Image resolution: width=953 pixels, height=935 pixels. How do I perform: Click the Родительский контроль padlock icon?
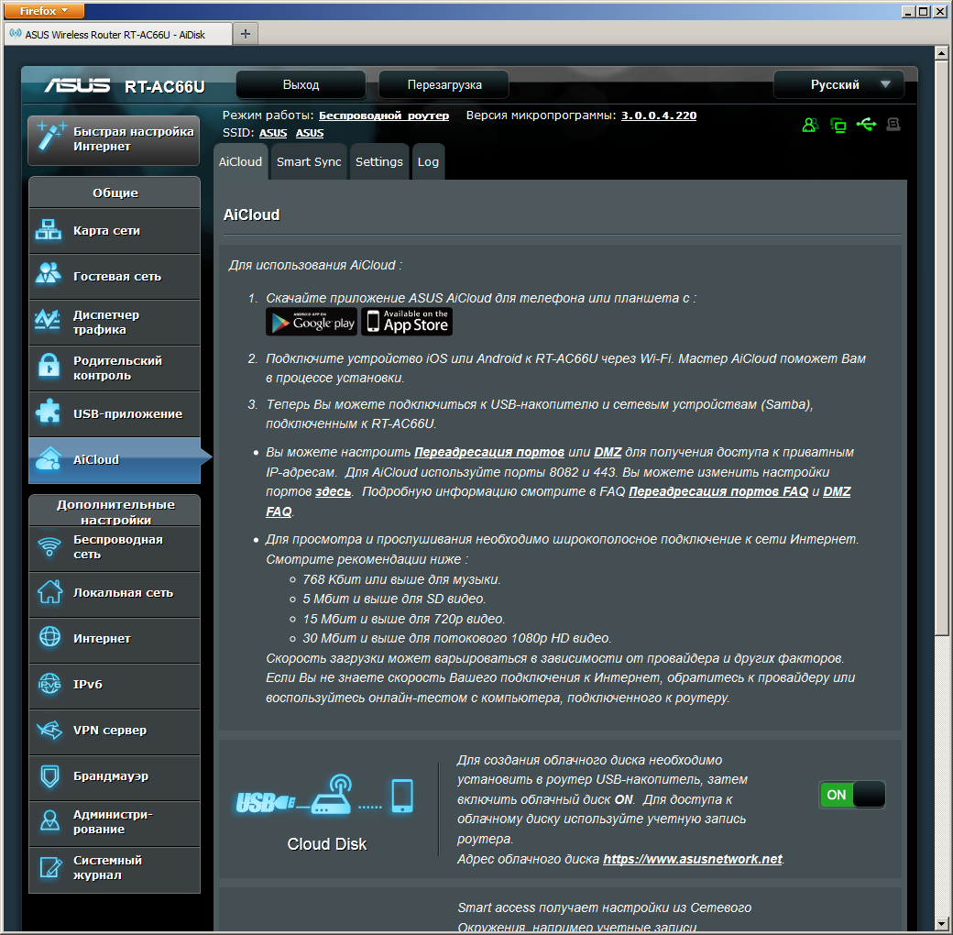click(x=49, y=366)
